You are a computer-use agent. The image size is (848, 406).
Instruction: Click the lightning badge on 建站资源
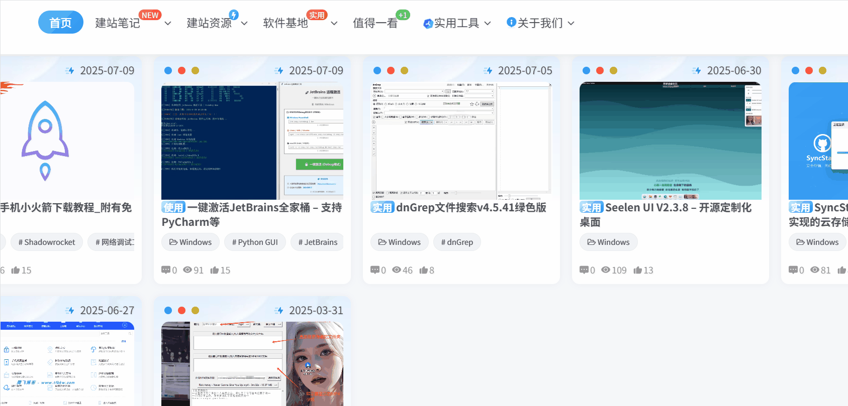point(234,15)
